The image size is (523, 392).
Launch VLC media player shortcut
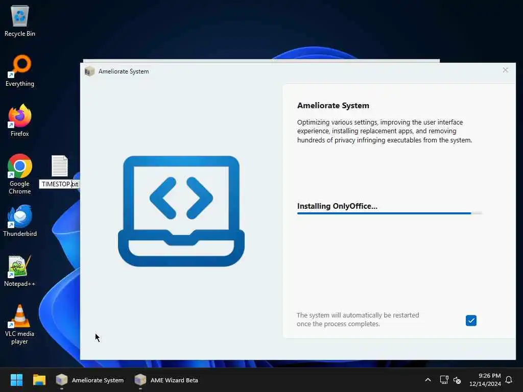click(x=20, y=325)
